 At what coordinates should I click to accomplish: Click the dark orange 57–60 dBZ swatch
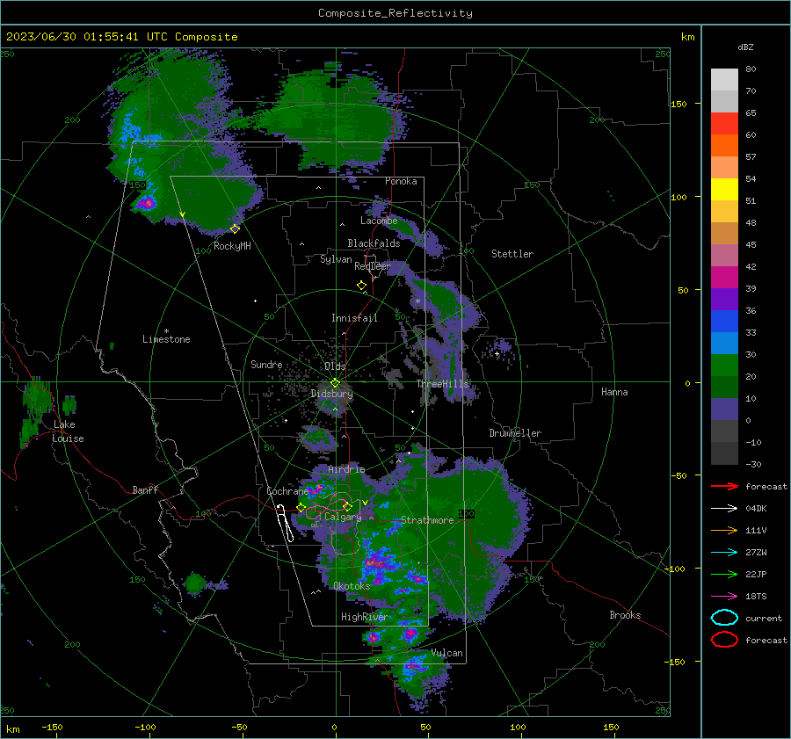(x=724, y=146)
